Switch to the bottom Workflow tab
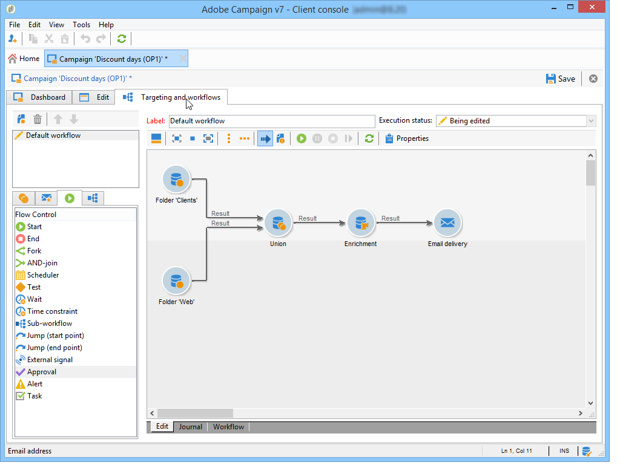 pyautogui.click(x=228, y=427)
